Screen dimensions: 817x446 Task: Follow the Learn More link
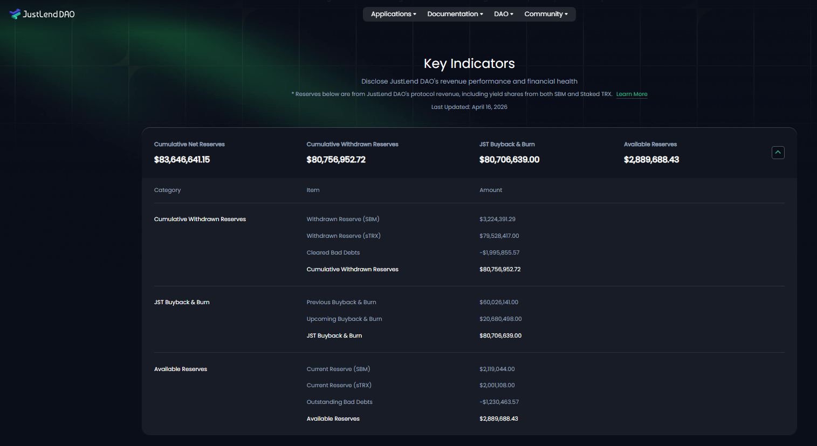click(631, 94)
